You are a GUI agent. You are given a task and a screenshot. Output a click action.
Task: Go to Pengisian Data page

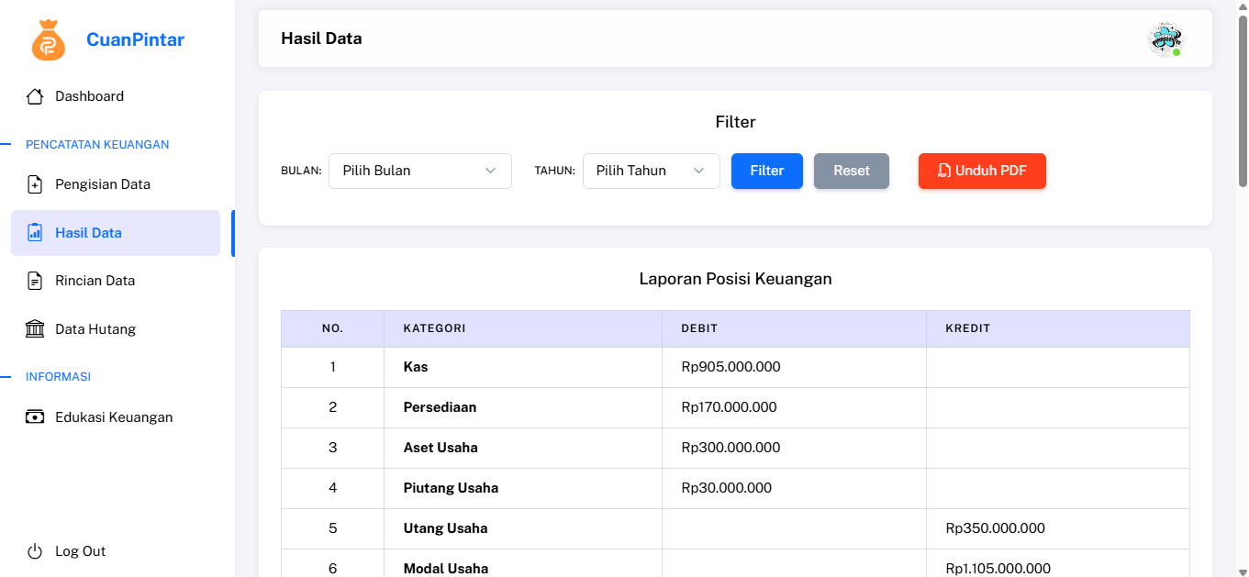coord(102,184)
